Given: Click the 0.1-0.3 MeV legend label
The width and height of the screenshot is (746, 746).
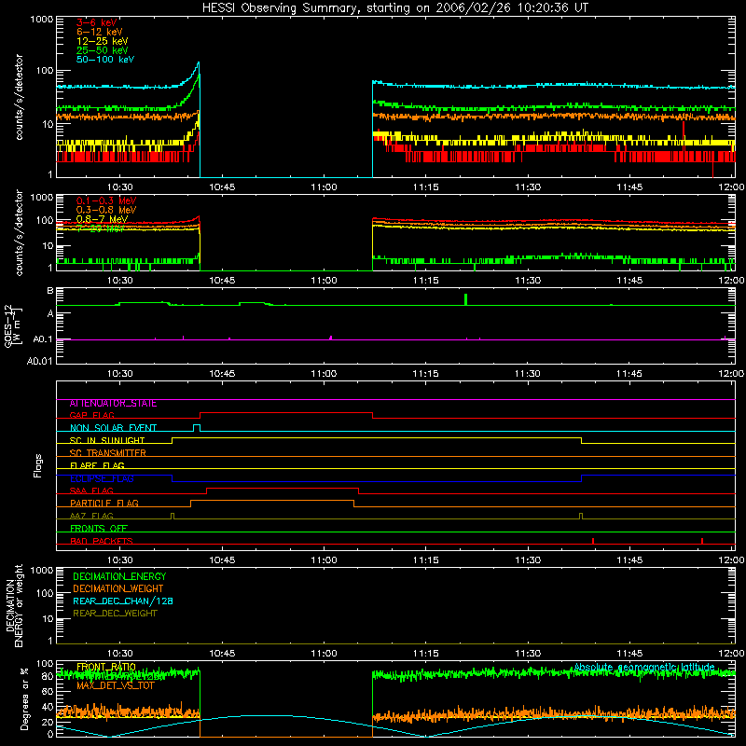Looking at the screenshot, I should 106,200.
